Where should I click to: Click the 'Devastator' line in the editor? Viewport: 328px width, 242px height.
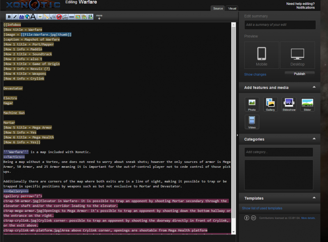coord(13,88)
